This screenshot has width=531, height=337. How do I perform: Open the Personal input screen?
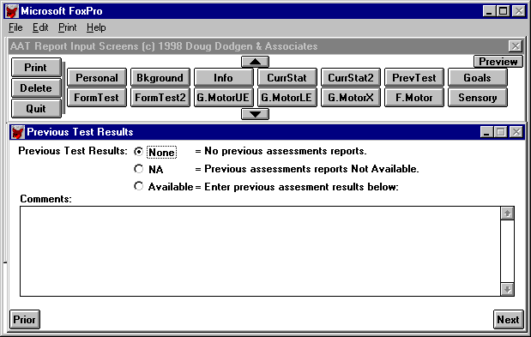pyautogui.click(x=97, y=77)
